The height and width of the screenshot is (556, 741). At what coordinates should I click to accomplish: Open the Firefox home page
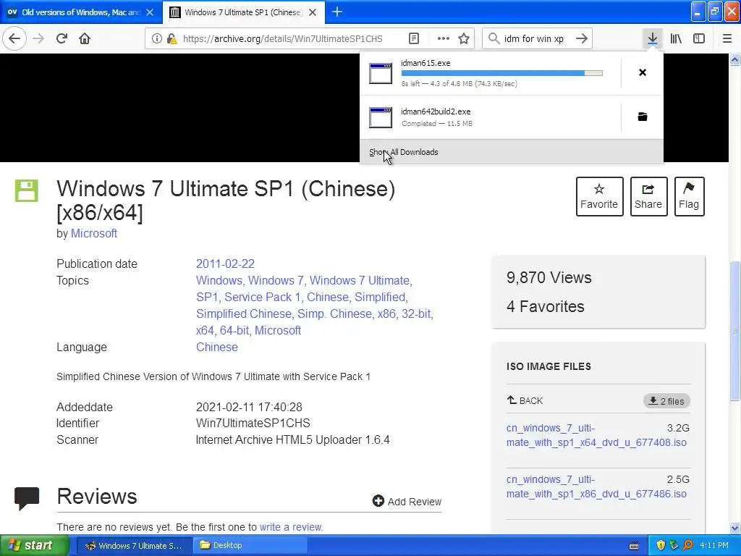click(x=85, y=38)
